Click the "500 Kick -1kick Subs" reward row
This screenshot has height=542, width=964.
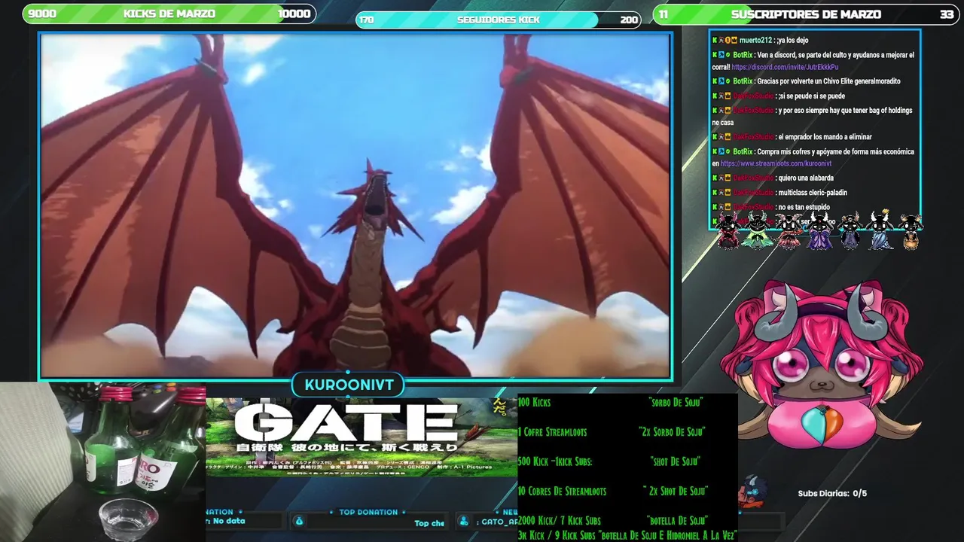point(609,461)
